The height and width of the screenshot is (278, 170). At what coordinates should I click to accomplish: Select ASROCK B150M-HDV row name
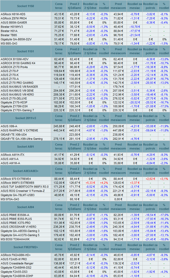click(15, 59)
